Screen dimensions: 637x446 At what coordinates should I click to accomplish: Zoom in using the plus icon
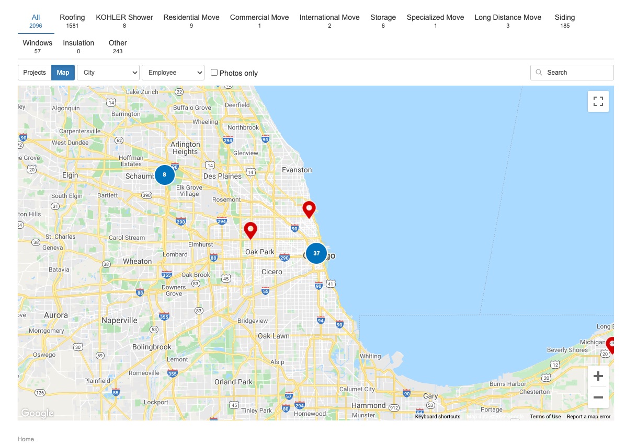(598, 376)
